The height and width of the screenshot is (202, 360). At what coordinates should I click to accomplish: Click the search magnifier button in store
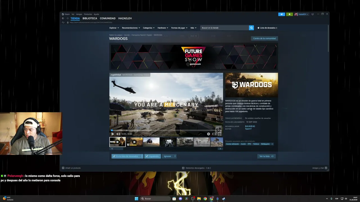point(251,28)
